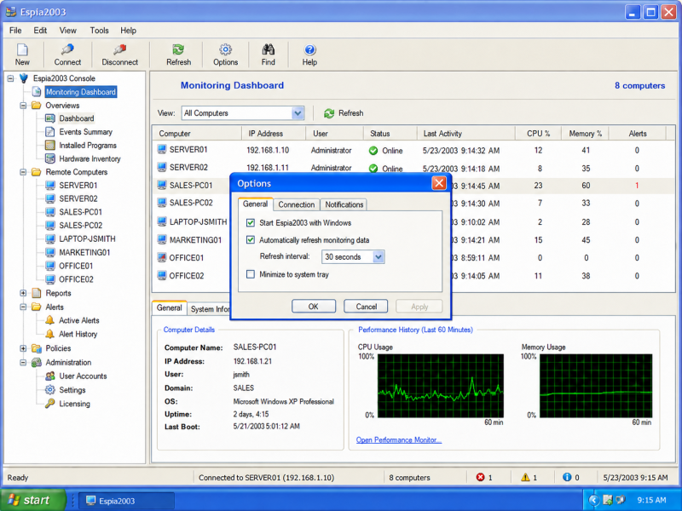The height and width of the screenshot is (511, 682).
Task: Sort by Memory % column header
Action: (x=585, y=134)
